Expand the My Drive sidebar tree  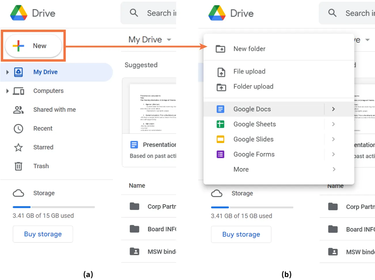tap(7, 72)
